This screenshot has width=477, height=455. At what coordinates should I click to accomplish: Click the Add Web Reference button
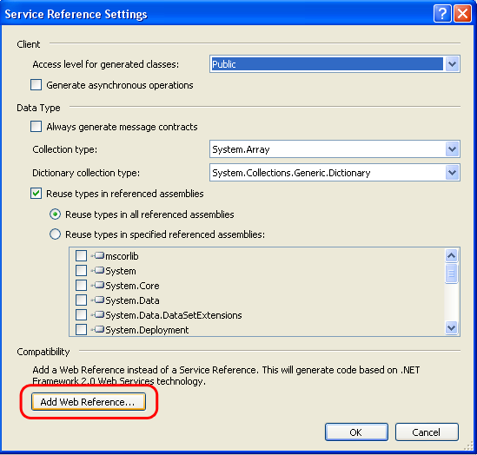[89, 402]
